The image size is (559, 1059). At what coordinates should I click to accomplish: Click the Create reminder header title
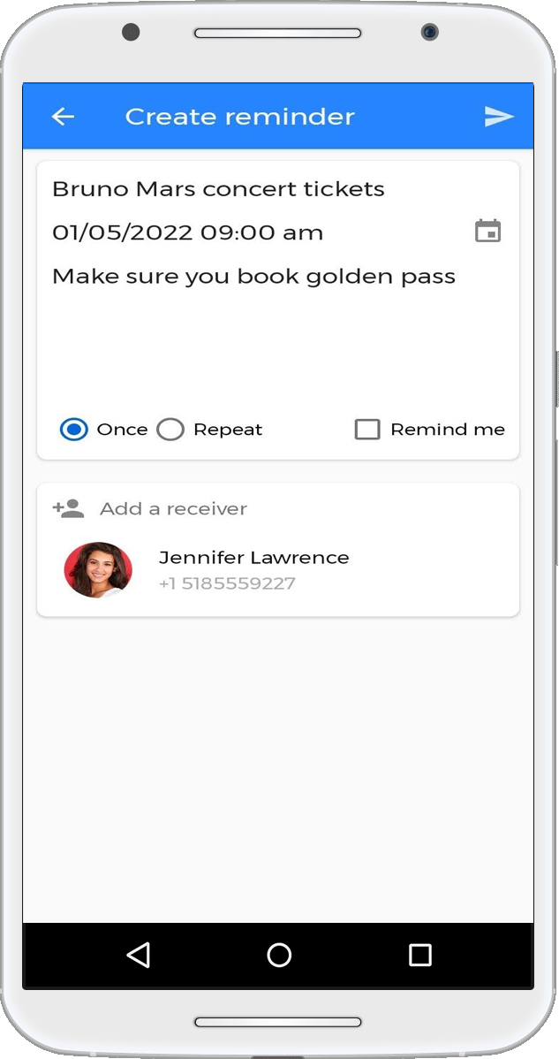(239, 117)
